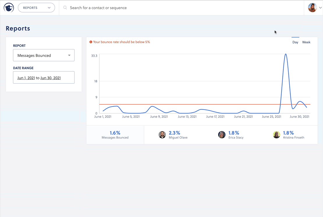The image size is (323, 217).
Task: Open the Messages Bounced report selector
Action: pos(44,55)
